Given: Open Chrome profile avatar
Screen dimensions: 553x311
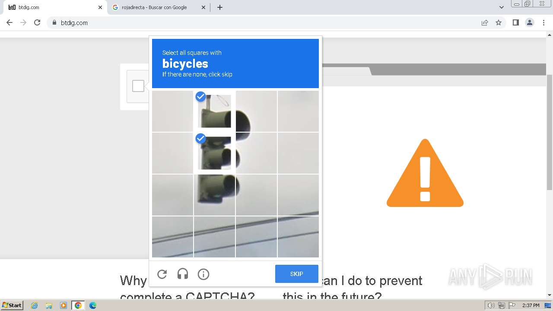Looking at the screenshot, I should [x=530, y=22].
